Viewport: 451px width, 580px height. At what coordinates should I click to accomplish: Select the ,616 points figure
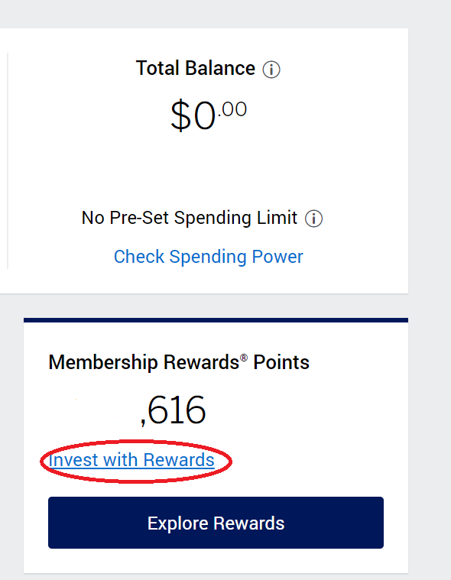(x=173, y=410)
